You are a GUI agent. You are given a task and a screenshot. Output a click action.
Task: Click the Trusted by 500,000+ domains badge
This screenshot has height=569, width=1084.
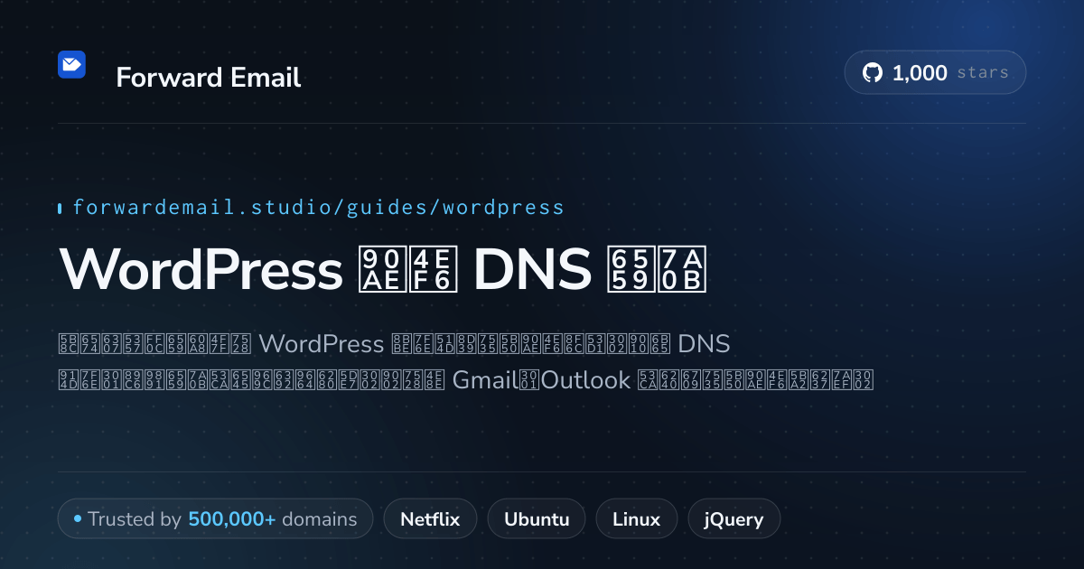tap(215, 519)
